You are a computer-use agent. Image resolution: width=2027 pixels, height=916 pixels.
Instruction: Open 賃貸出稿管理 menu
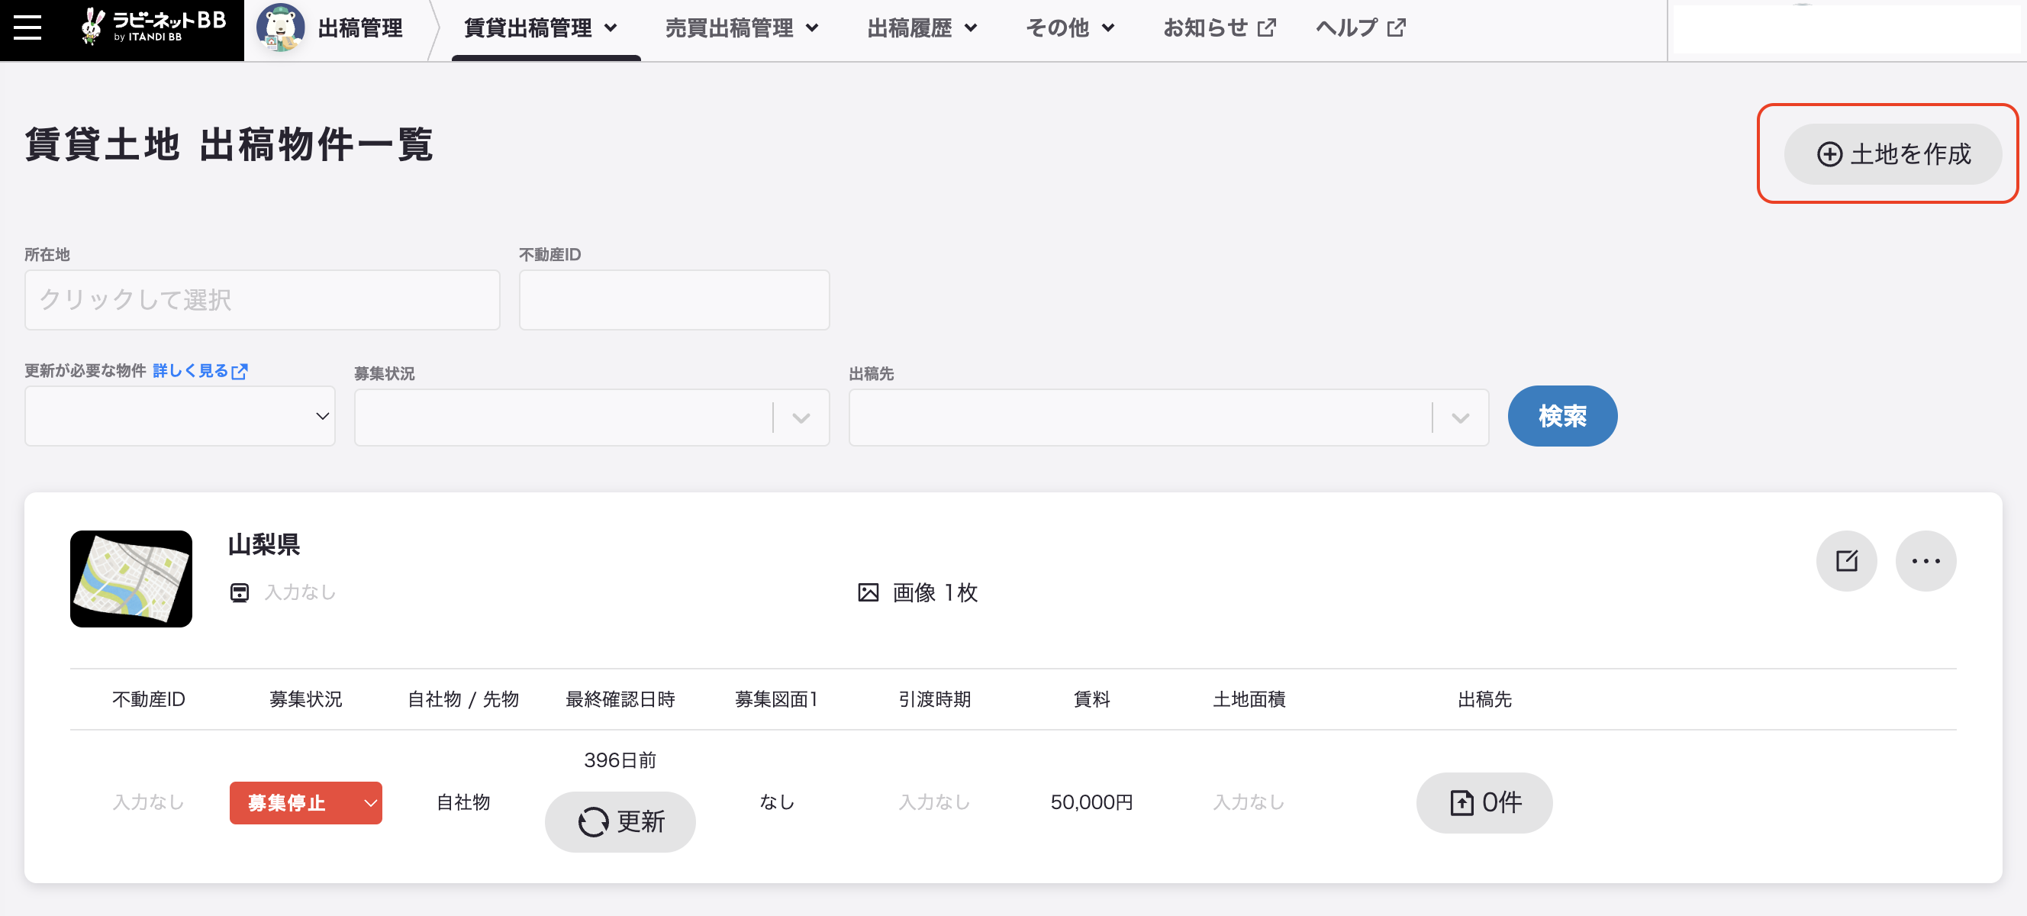click(541, 28)
